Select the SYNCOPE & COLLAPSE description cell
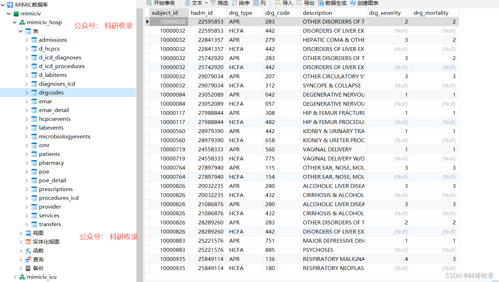The width and height of the screenshot is (499, 282). coord(333,86)
